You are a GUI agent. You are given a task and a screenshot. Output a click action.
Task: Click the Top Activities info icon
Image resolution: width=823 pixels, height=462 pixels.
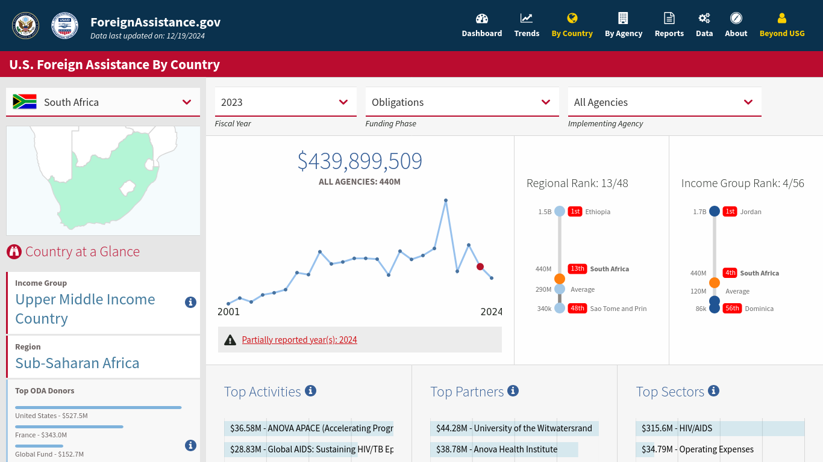[x=310, y=390]
